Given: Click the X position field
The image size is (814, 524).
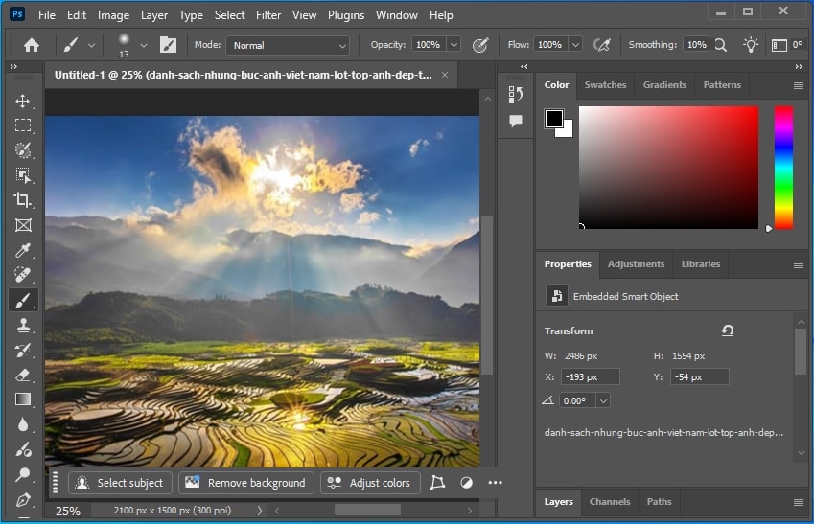Looking at the screenshot, I should [591, 377].
